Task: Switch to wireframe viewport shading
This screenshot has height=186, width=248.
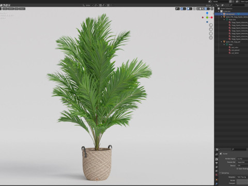Action: click(x=198, y=9)
